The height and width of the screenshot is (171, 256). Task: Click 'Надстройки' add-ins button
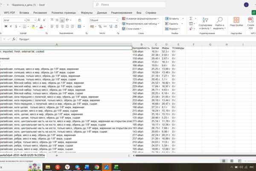(x=236, y=22)
